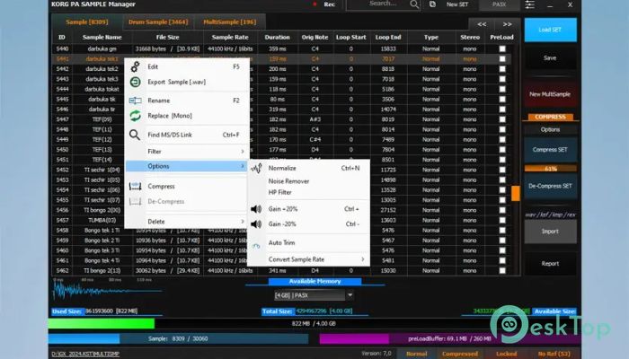629x359 pixels.
Task: Click the Save button
Action: 550,58
